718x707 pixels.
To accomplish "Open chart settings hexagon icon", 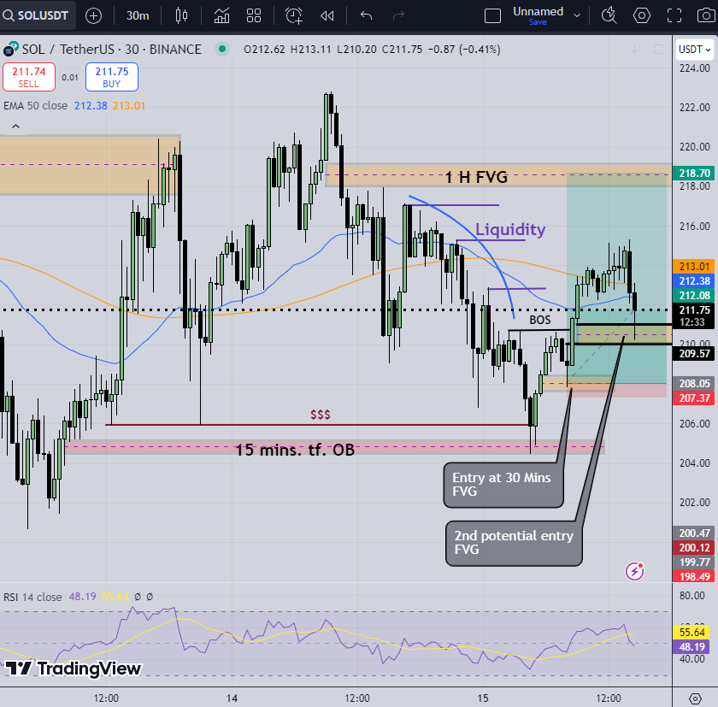I will pyautogui.click(x=642, y=15).
